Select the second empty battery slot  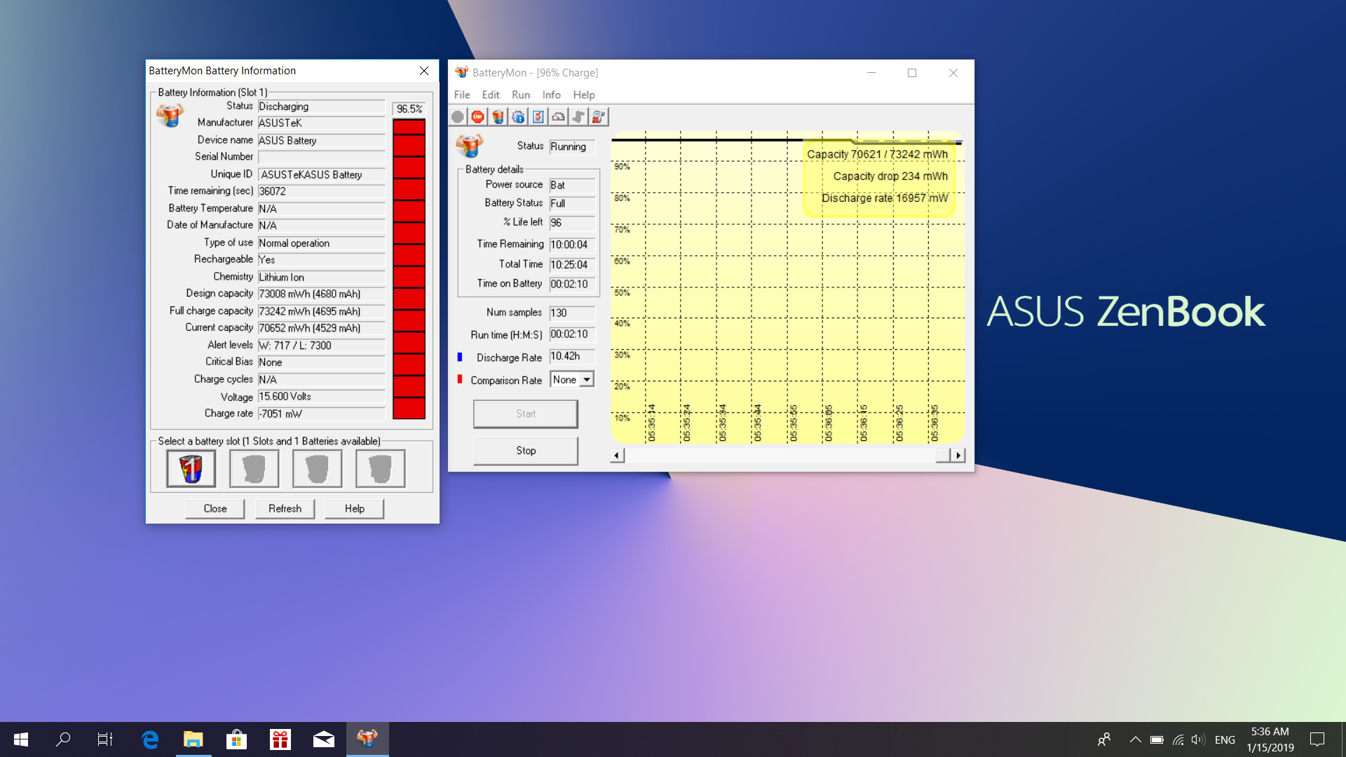254,468
